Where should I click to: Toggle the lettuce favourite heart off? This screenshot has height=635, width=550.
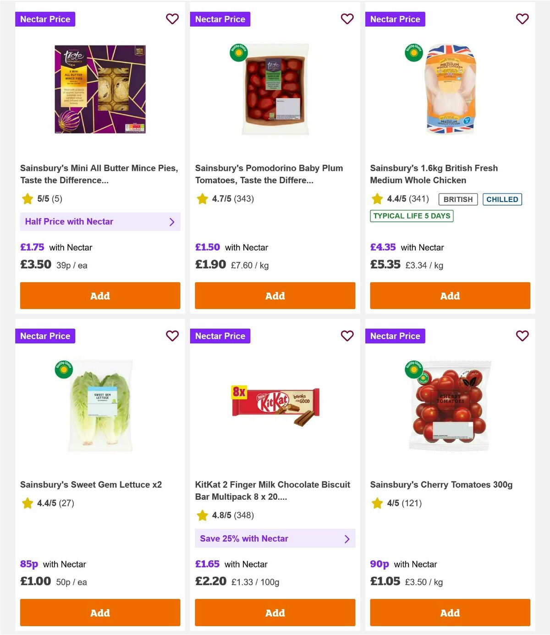tap(172, 336)
